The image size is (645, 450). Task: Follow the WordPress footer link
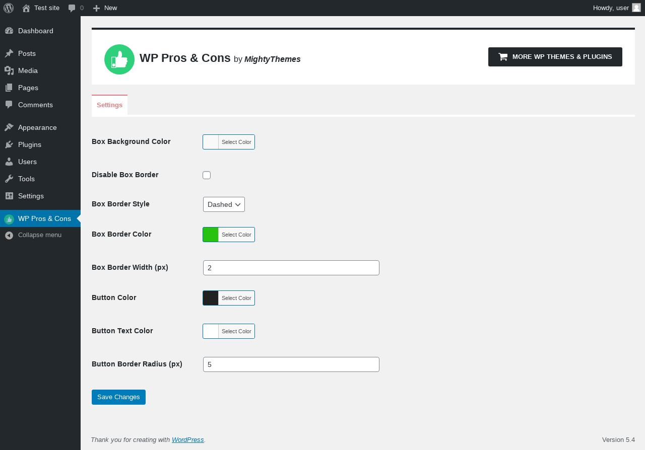click(188, 439)
